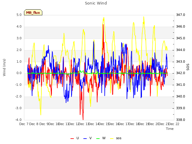
Task: Click the 347.0 right axis tick label
Action: click(181, 15)
